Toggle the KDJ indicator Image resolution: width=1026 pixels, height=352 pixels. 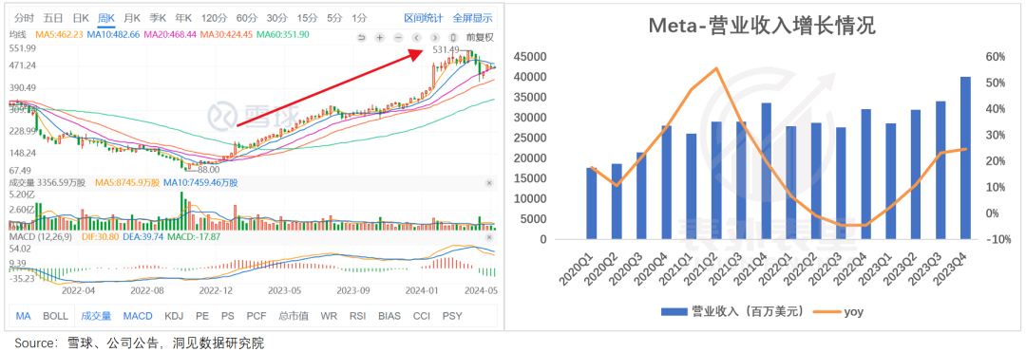pos(174,316)
